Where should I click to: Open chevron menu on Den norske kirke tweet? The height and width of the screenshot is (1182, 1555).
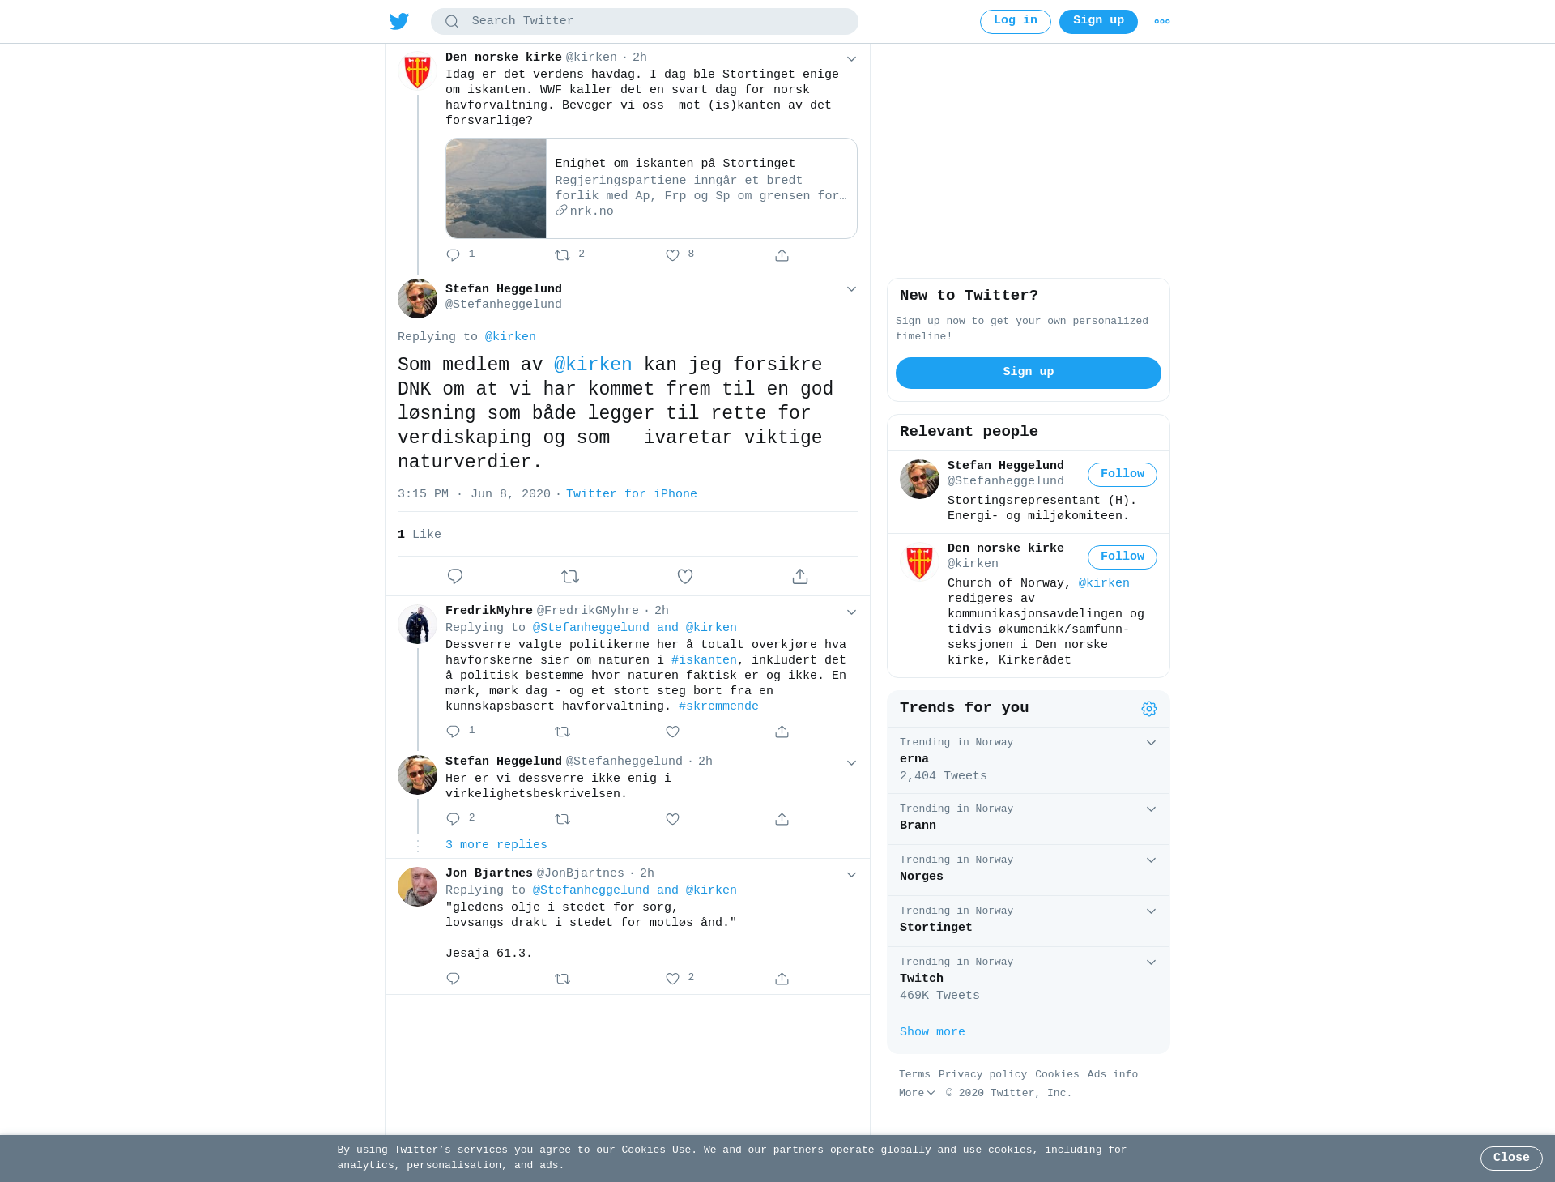(851, 59)
